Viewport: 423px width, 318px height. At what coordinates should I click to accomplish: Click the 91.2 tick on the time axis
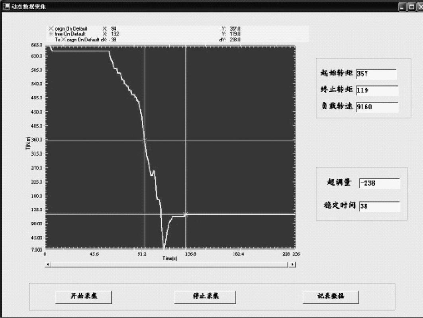[142, 254]
